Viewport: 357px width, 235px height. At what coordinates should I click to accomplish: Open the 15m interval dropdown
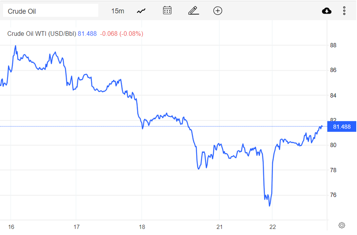pyautogui.click(x=118, y=11)
